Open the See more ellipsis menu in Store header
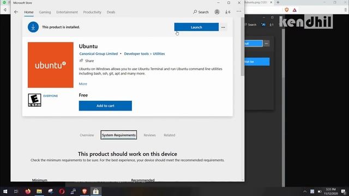The height and width of the screenshot is (196, 349). coord(239,11)
